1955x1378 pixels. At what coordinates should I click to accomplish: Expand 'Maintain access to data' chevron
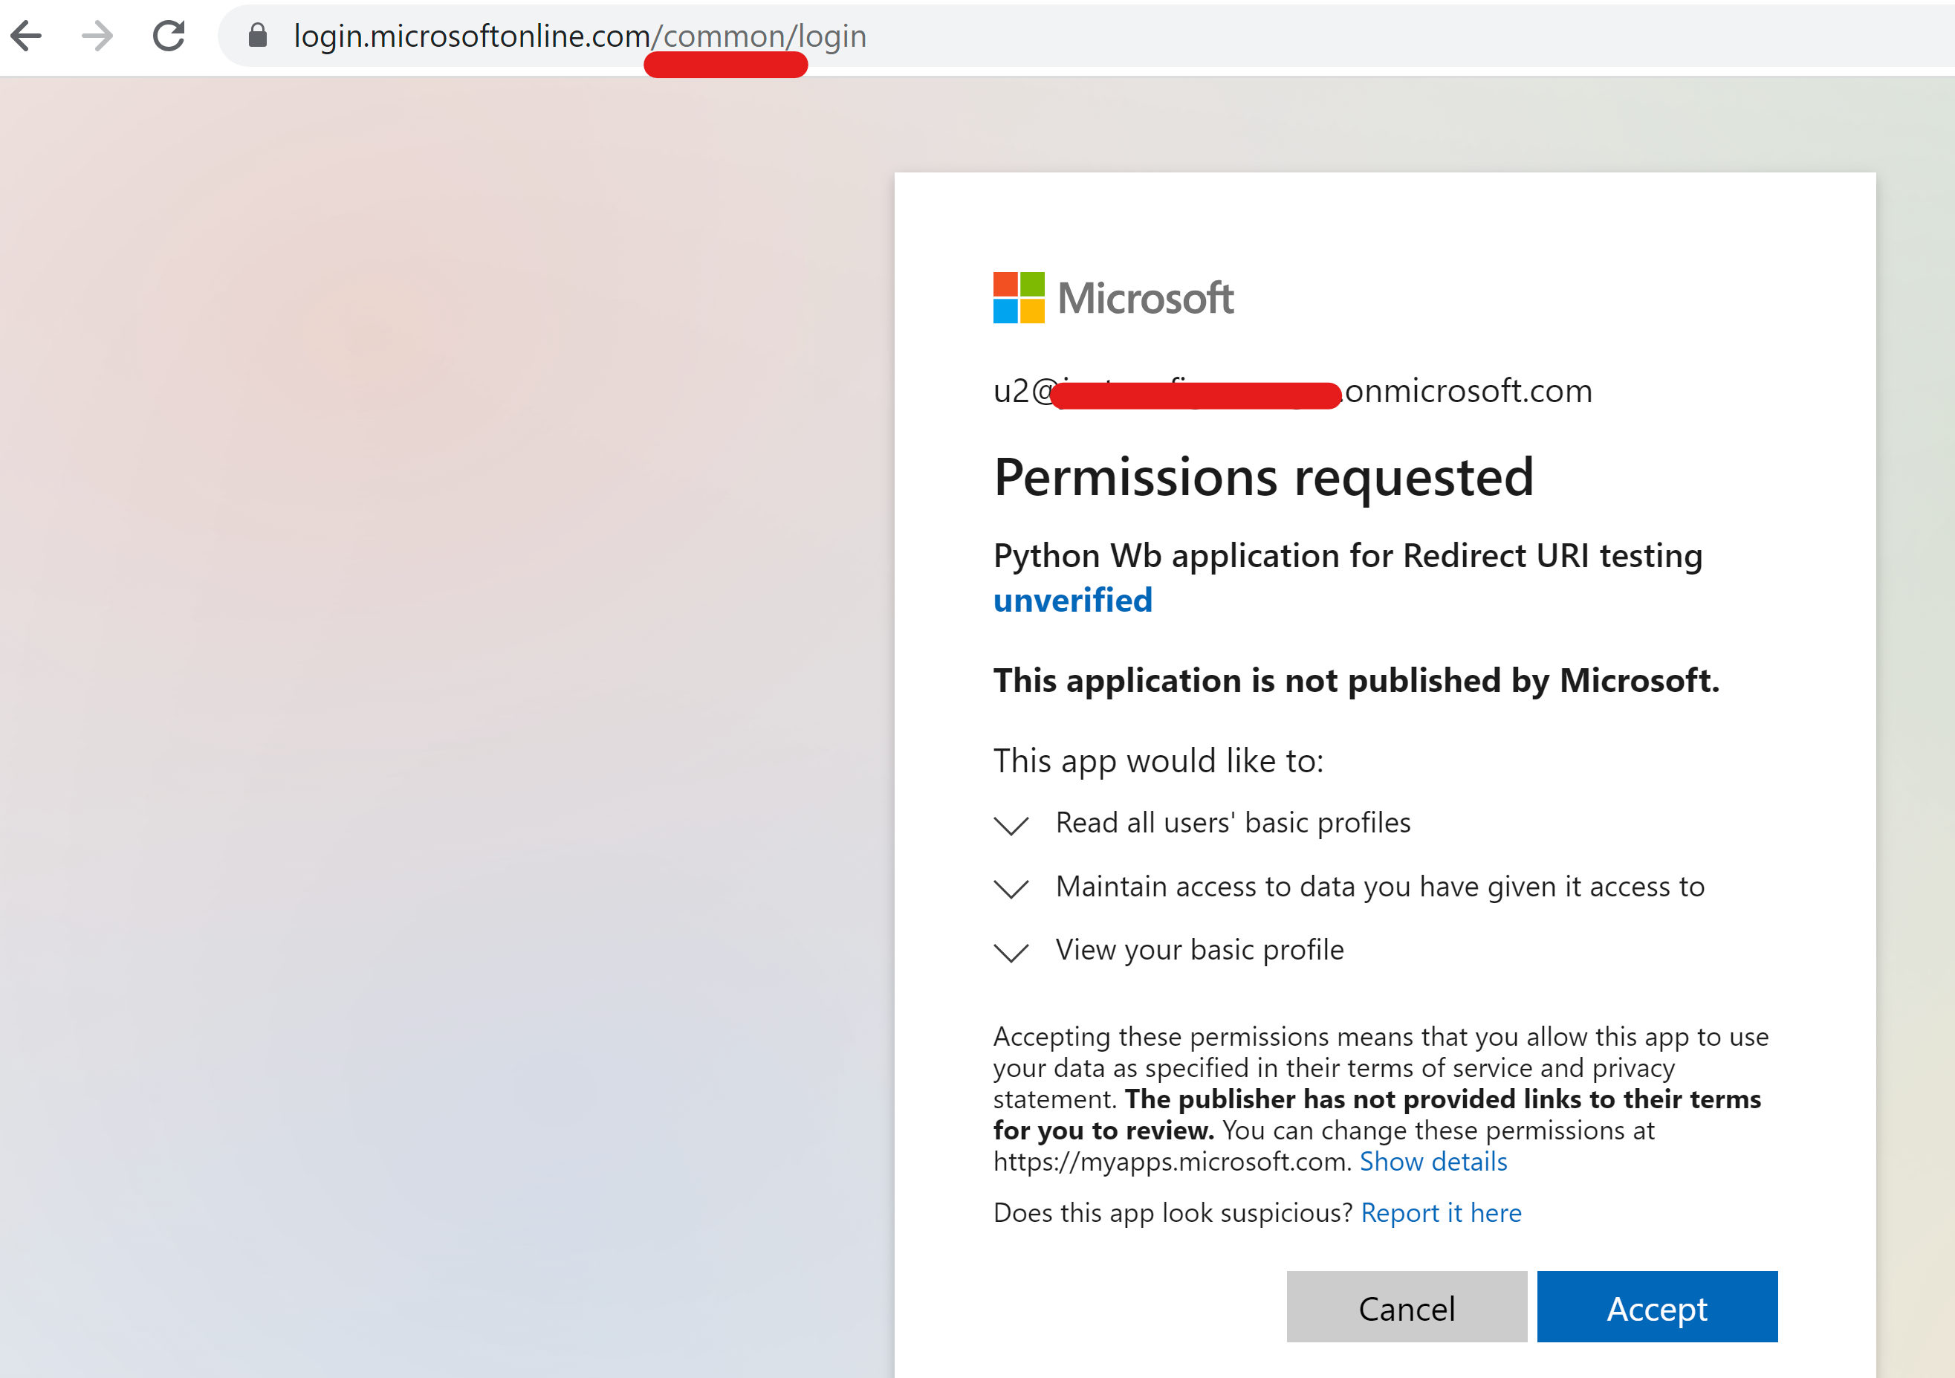(1011, 888)
